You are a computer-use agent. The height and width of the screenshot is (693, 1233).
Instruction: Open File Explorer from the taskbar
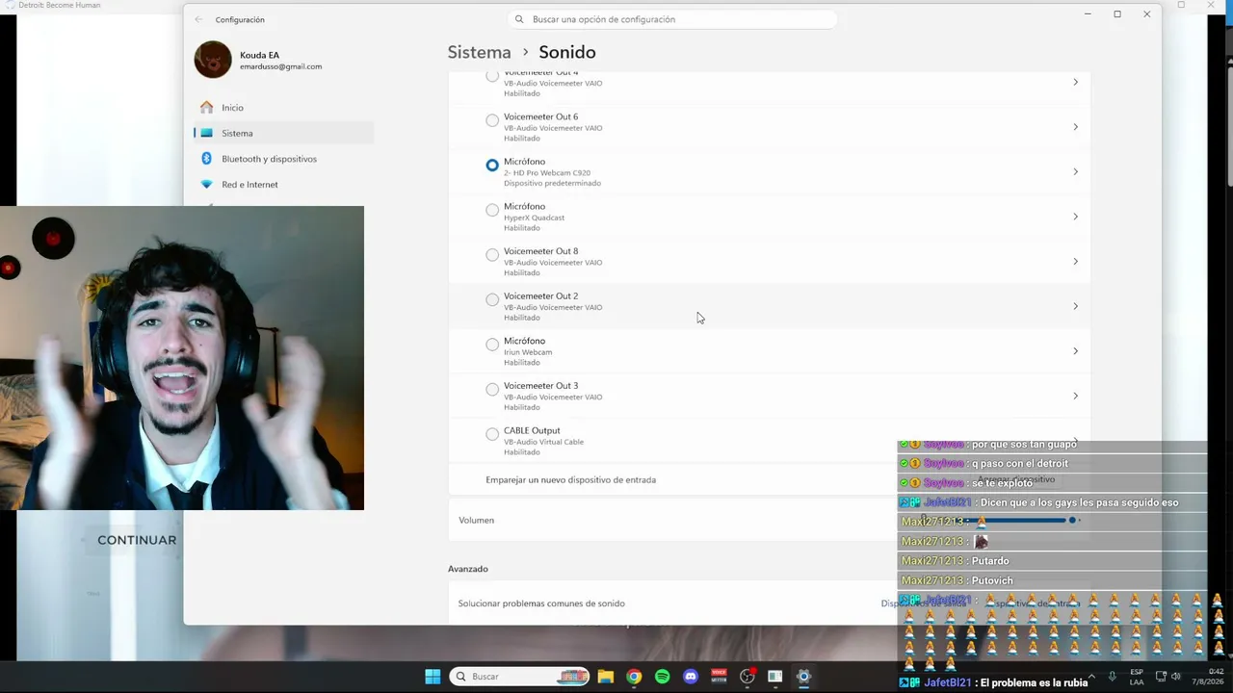tap(606, 677)
